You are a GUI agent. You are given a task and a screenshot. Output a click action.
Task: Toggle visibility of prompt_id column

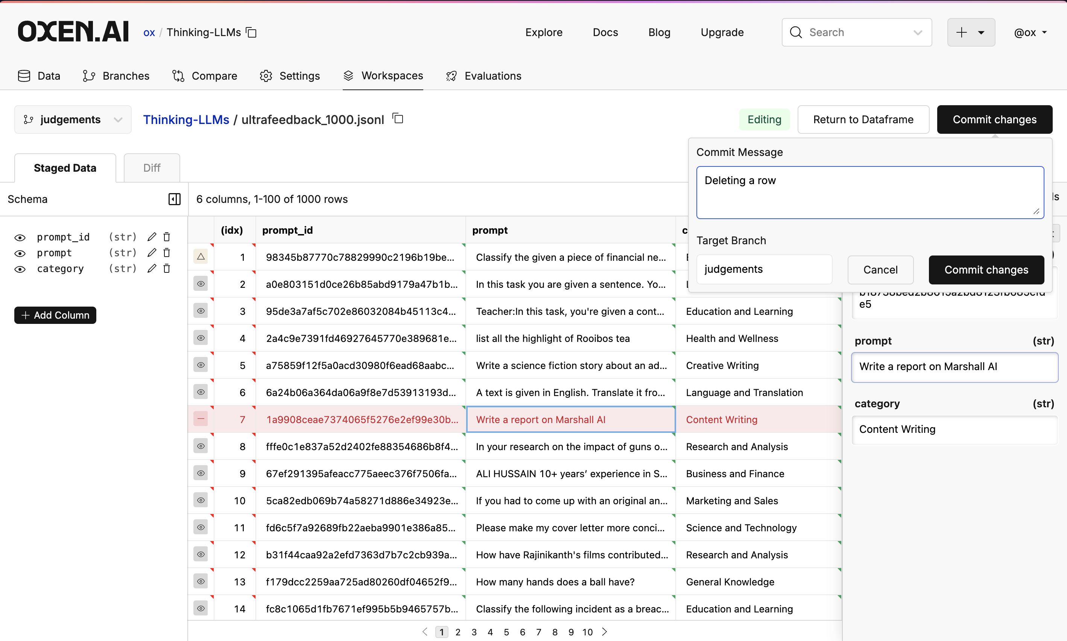pyautogui.click(x=20, y=237)
